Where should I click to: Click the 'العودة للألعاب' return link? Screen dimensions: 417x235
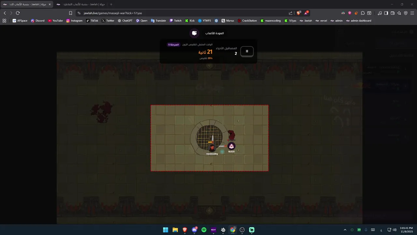214,33
